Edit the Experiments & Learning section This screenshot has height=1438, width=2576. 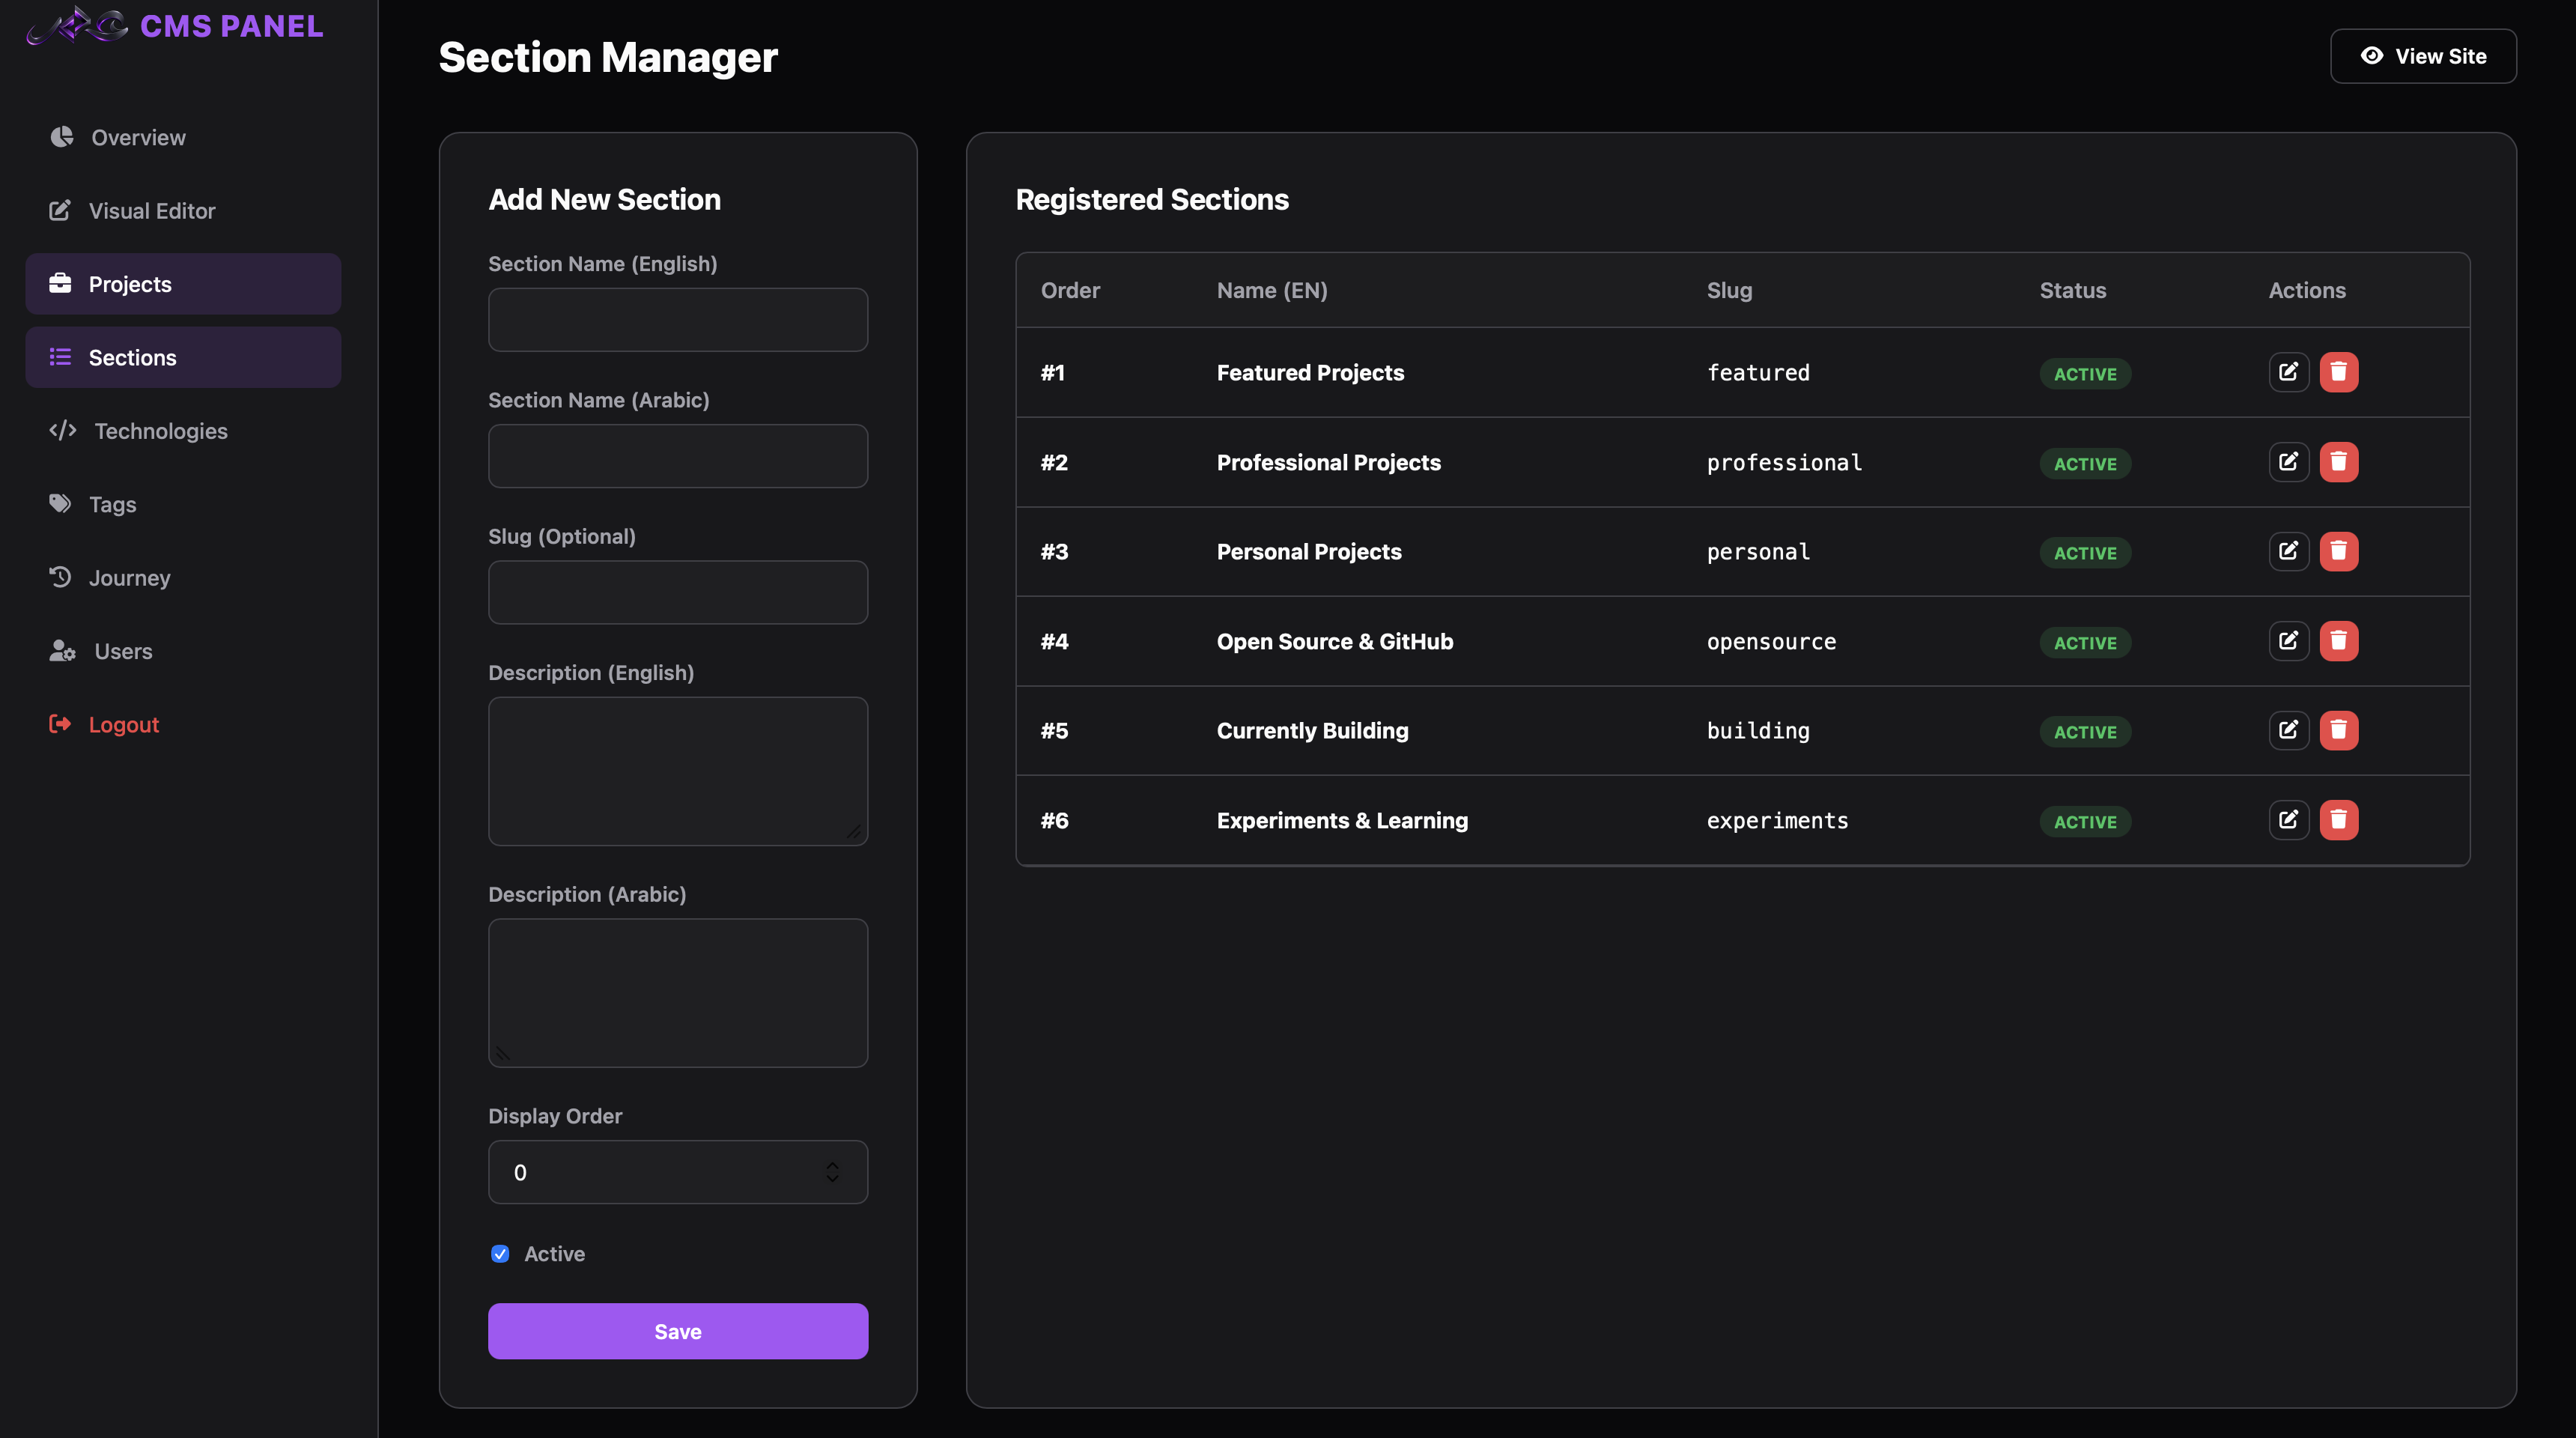click(2288, 820)
